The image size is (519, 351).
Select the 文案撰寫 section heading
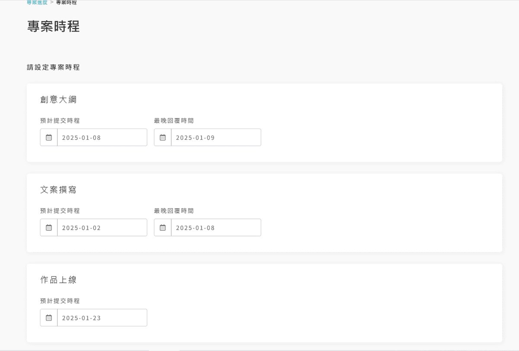(58, 190)
